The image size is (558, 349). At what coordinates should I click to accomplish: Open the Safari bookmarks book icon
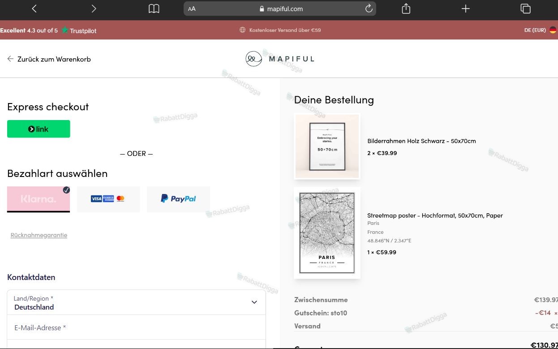(x=154, y=9)
